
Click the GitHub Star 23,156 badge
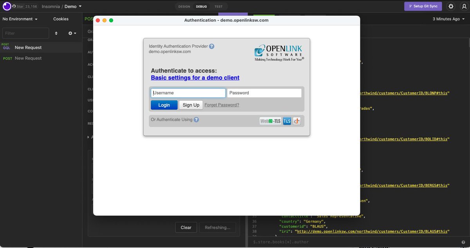tap(25, 6)
